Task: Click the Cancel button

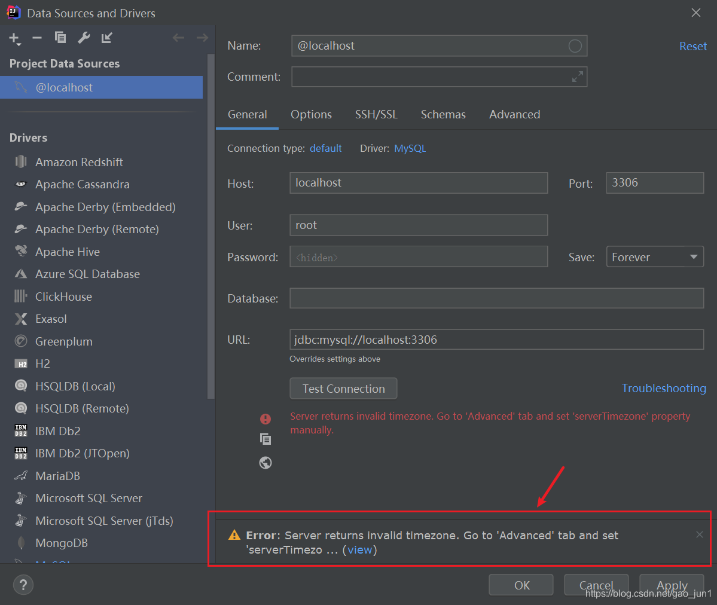Action: [596, 585]
